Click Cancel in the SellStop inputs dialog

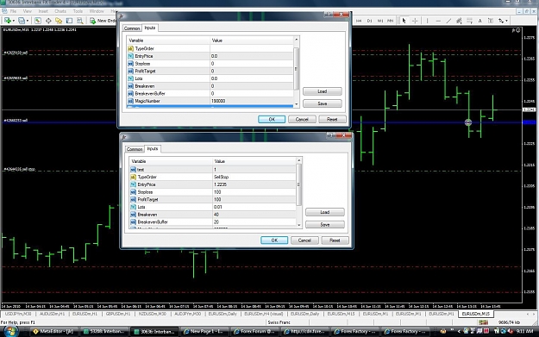[x=304, y=240]
